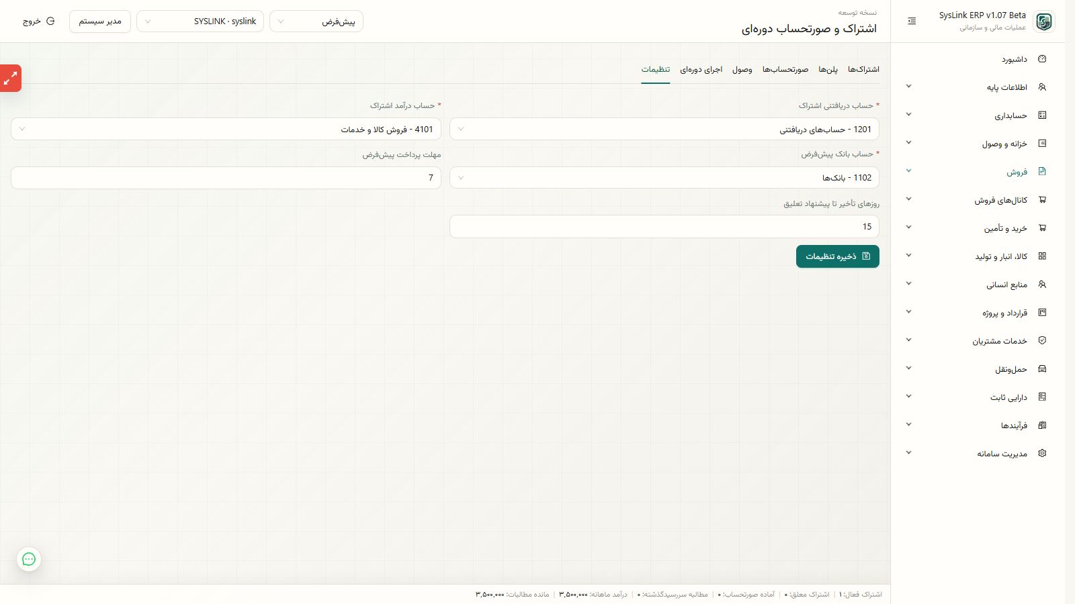Viewport: 1075px width, 604px height.
Task: Expand the منابع انسانی chevron
Action: point(908,284)
